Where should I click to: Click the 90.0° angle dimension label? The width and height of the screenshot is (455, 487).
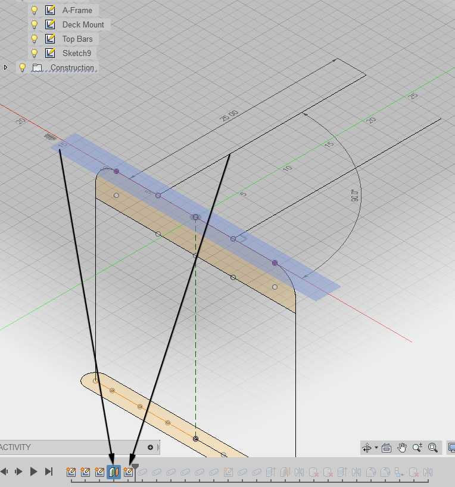[x=355, y=196]
